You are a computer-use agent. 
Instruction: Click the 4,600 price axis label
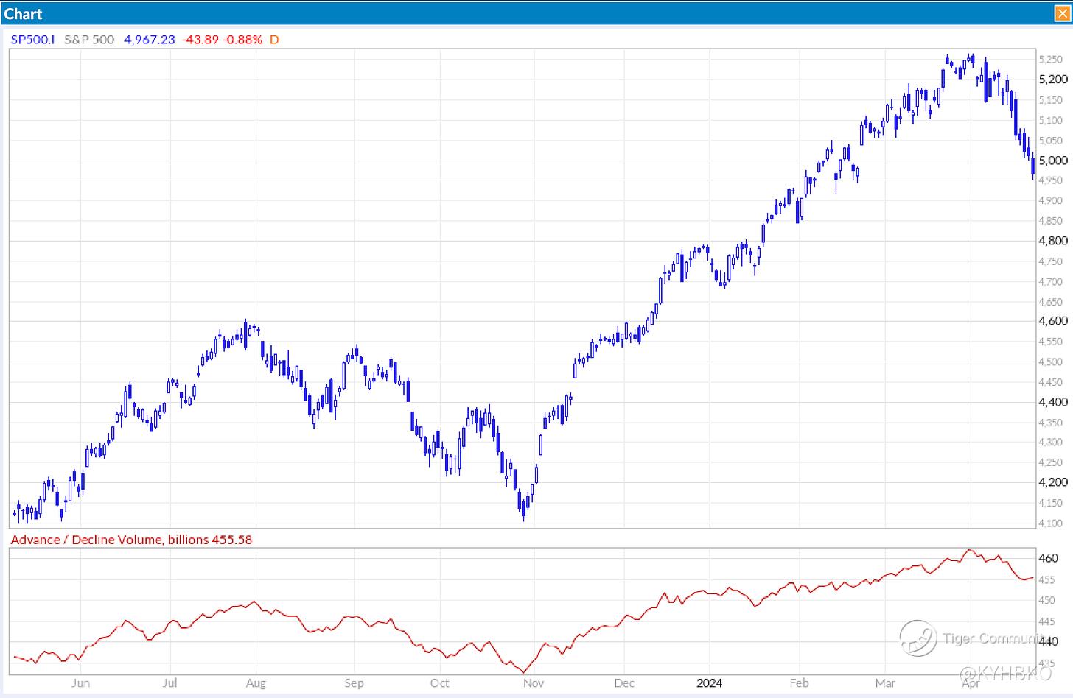pyautogui.click(x=1053, y=321)
